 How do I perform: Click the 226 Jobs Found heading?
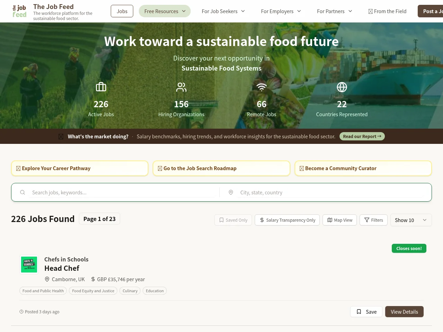[x=43, y=219]
